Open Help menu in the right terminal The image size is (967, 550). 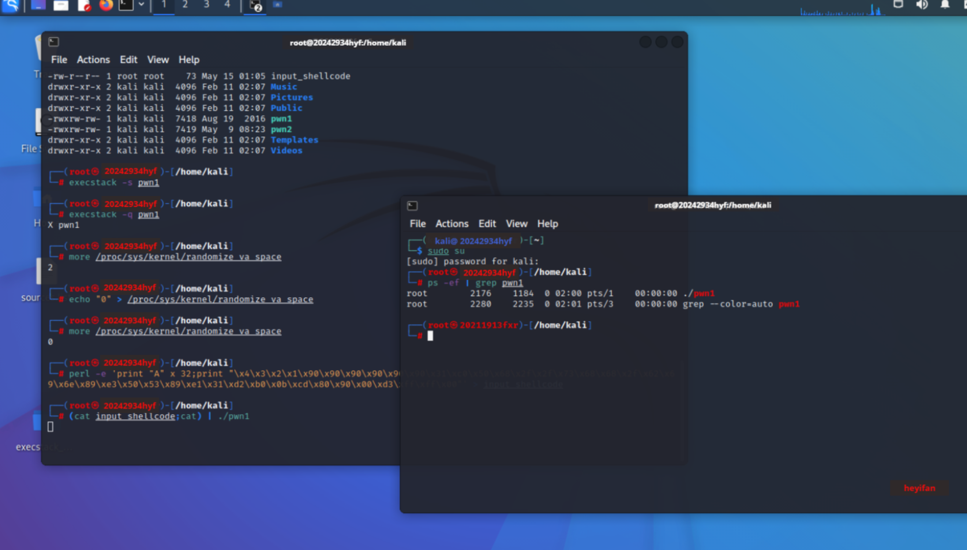point(547,224)
